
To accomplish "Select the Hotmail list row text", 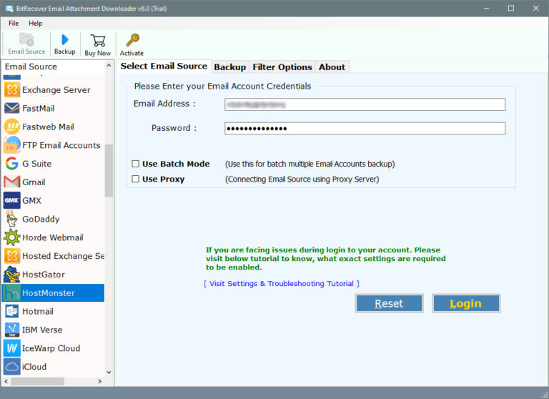I will tap(38, 312).
